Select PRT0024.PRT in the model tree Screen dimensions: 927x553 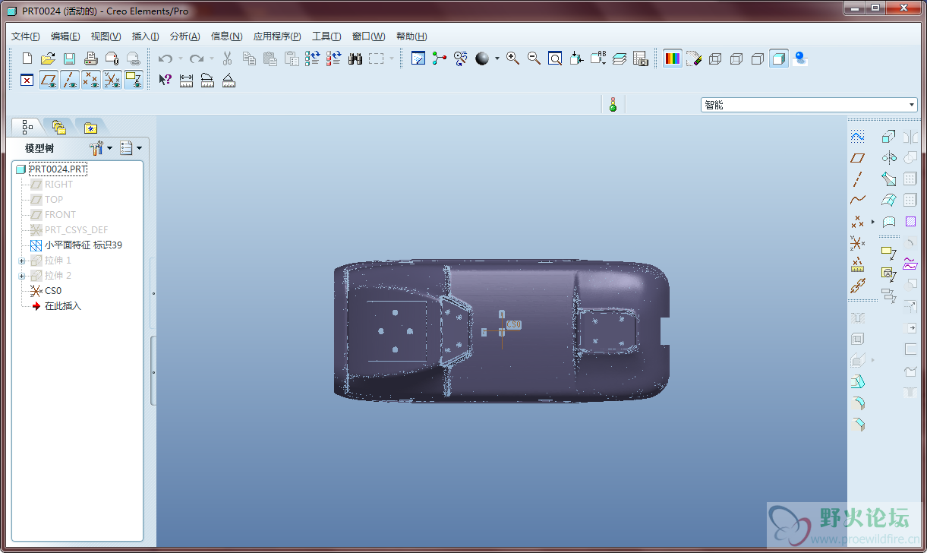(x=58, y=169)
